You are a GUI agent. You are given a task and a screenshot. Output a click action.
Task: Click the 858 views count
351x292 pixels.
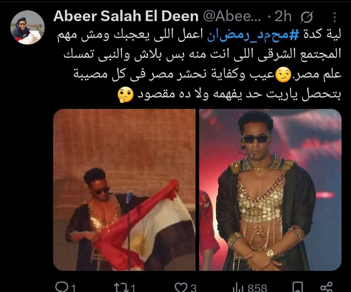pyautogui.click(x=257, y=288)
